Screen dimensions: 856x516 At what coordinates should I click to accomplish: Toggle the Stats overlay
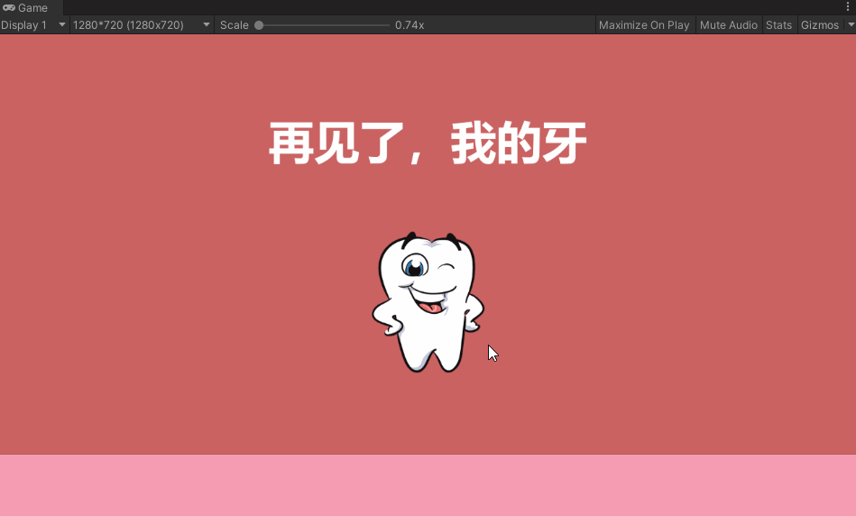778,25
